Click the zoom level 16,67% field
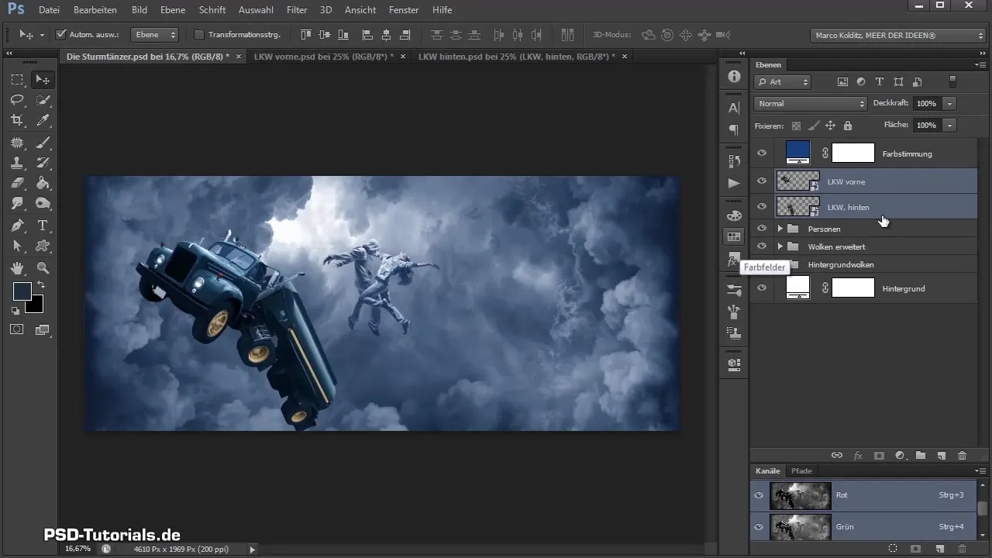This screenshot has height=558, width=992. pyautogui.click(x=77, y=549)
